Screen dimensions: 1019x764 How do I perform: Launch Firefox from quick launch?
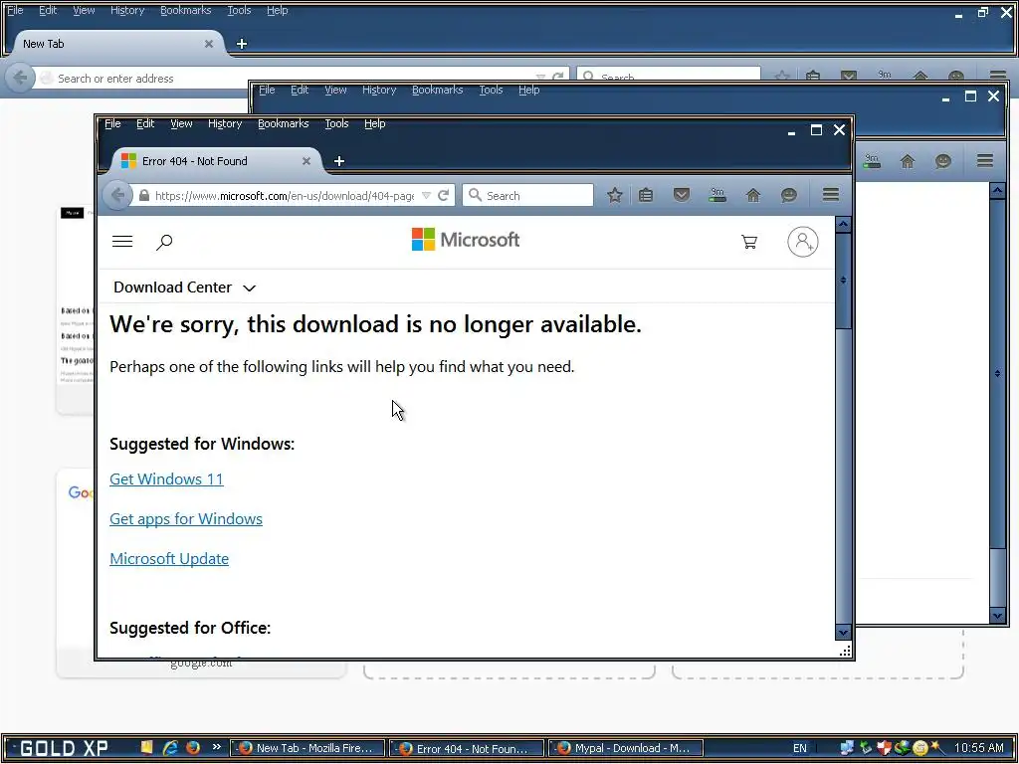coord(193,748)
